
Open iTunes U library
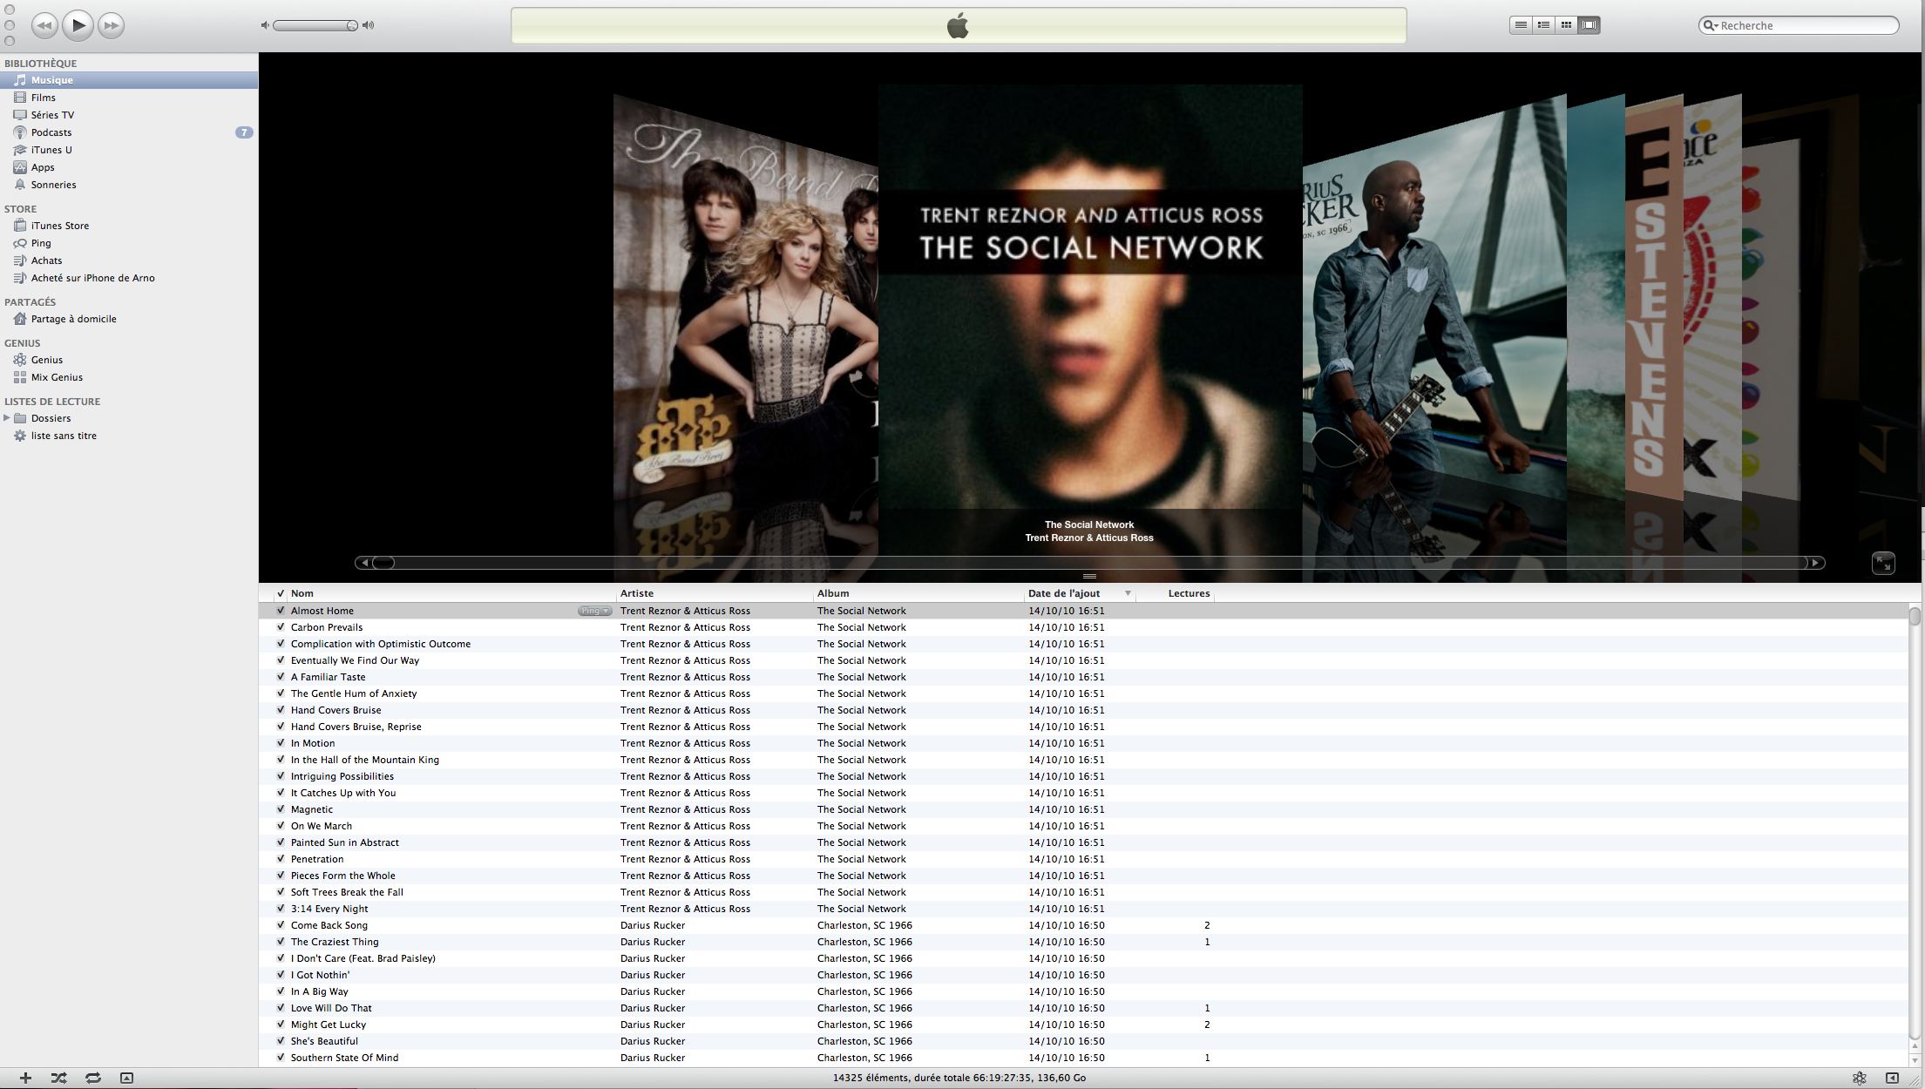tap(129, 150)
